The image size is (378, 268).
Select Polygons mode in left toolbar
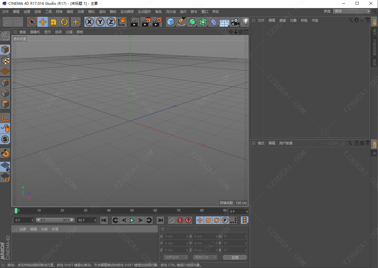pos(5,104)
